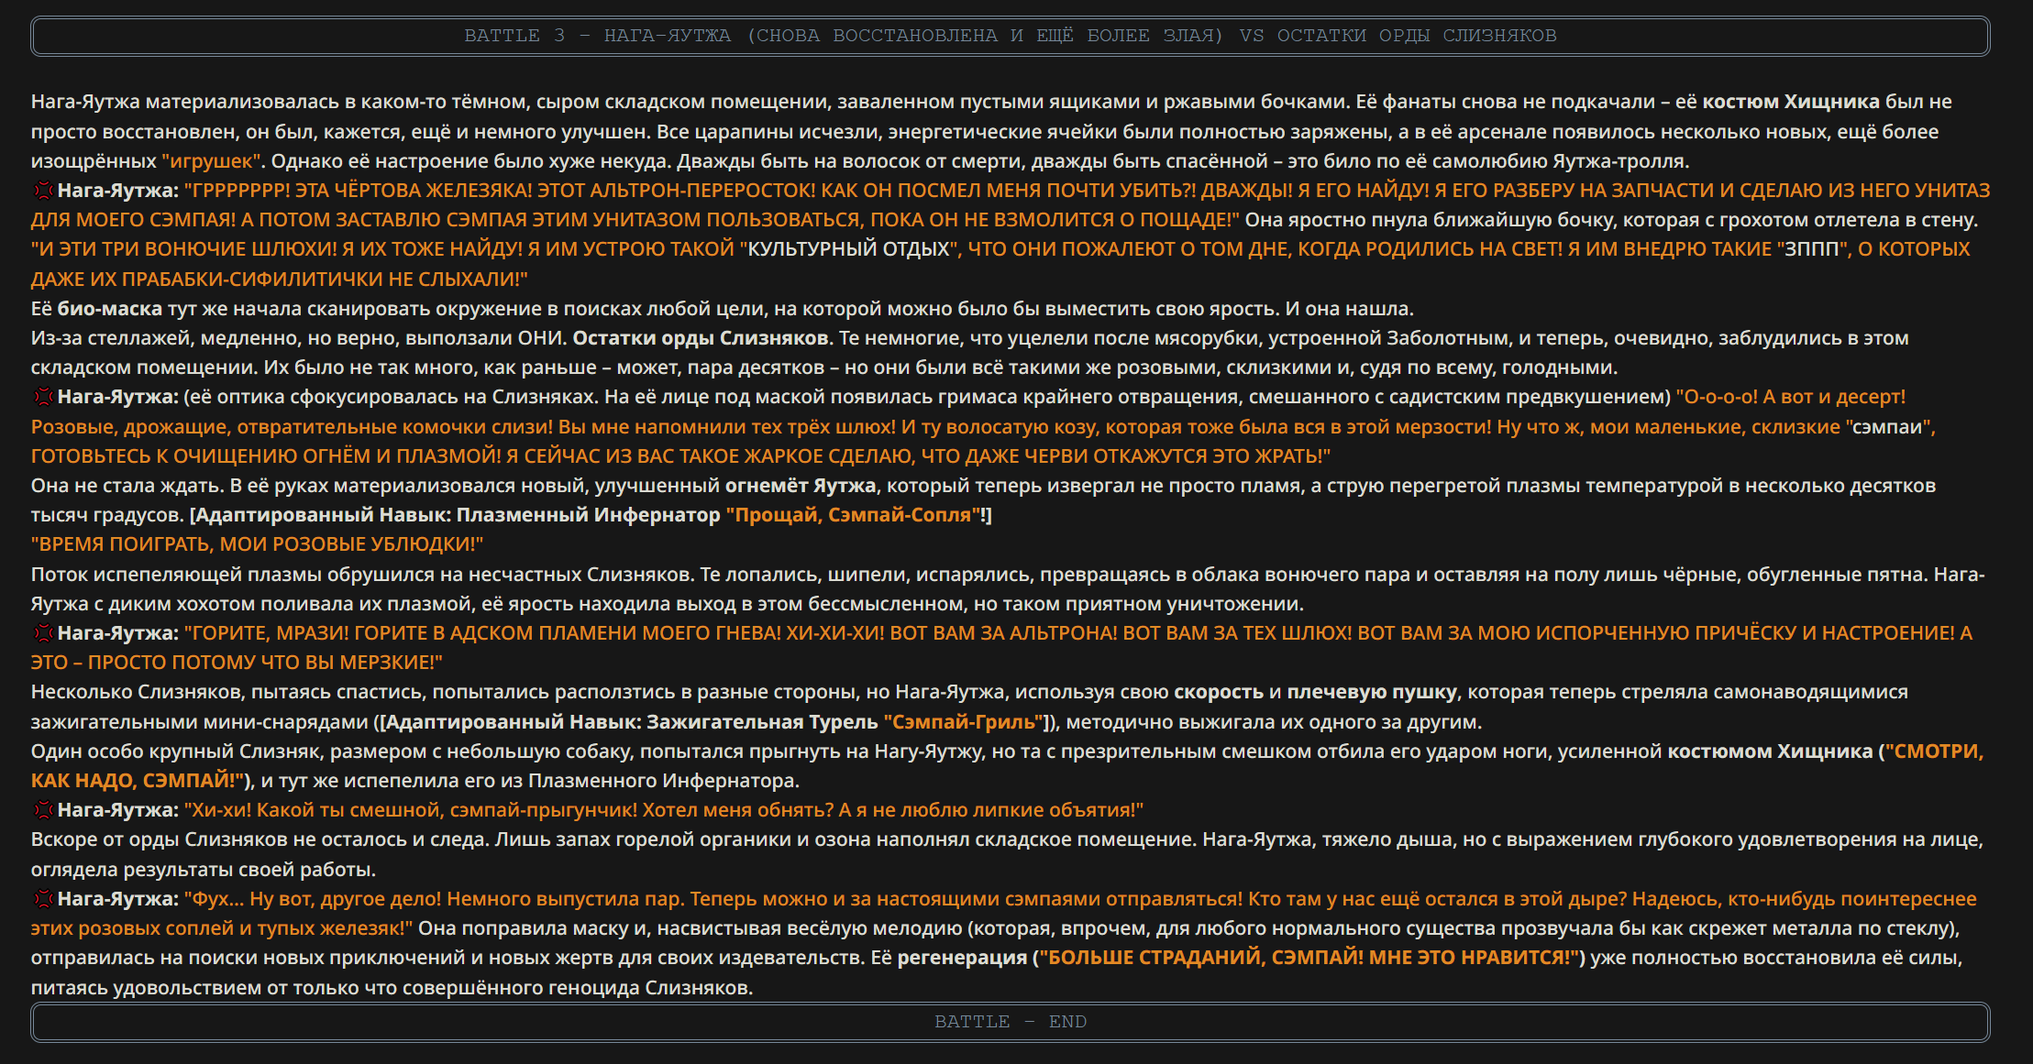The width and height of the screenshot is (2033, 1064).
Task: Click the anger icon before "Фух... Ну вот, другое дело!"
Action: tap(43, 899)
